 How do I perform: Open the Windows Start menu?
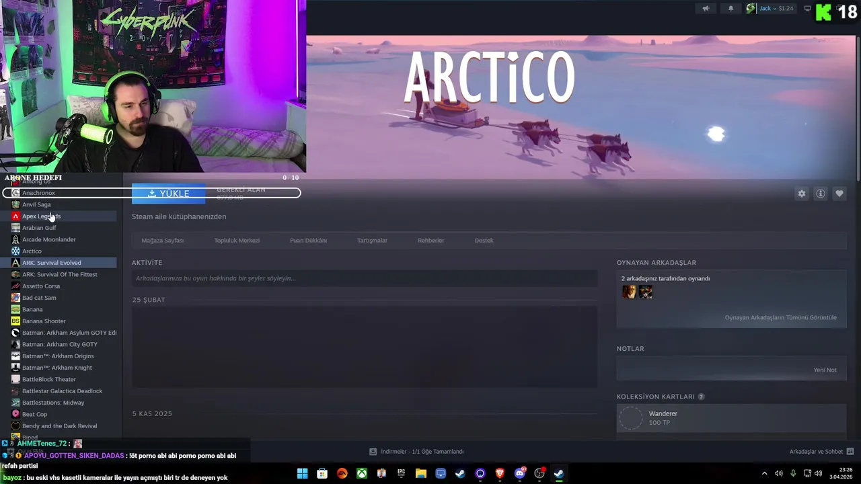[x=303, y=473]
